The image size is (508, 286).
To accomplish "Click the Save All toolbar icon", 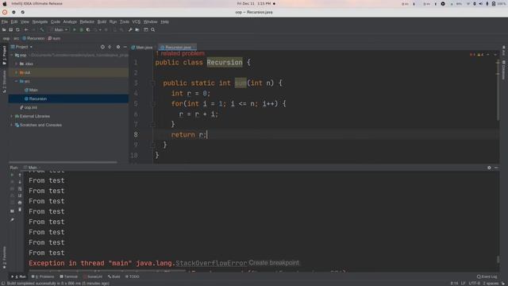I will 10,30.
